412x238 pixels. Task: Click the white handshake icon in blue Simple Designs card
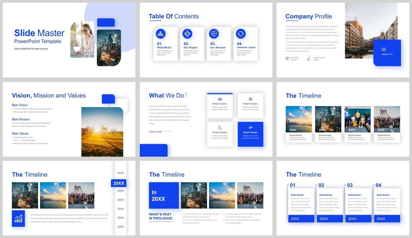point(250,128)
